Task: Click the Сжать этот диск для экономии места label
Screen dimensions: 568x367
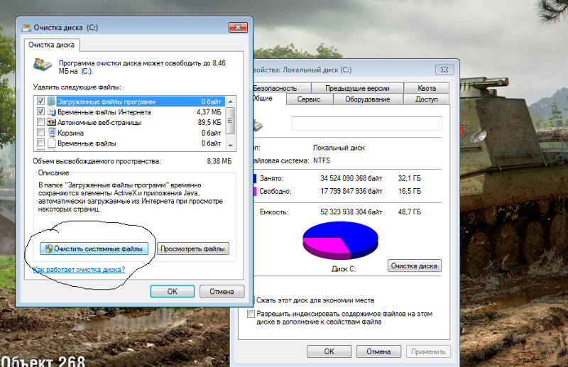Action: coord(315,300)
